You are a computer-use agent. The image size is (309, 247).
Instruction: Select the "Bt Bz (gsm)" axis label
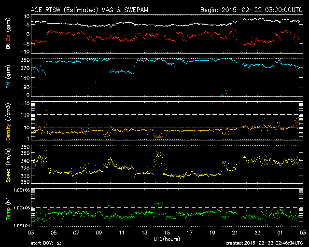tap(8, 33)
